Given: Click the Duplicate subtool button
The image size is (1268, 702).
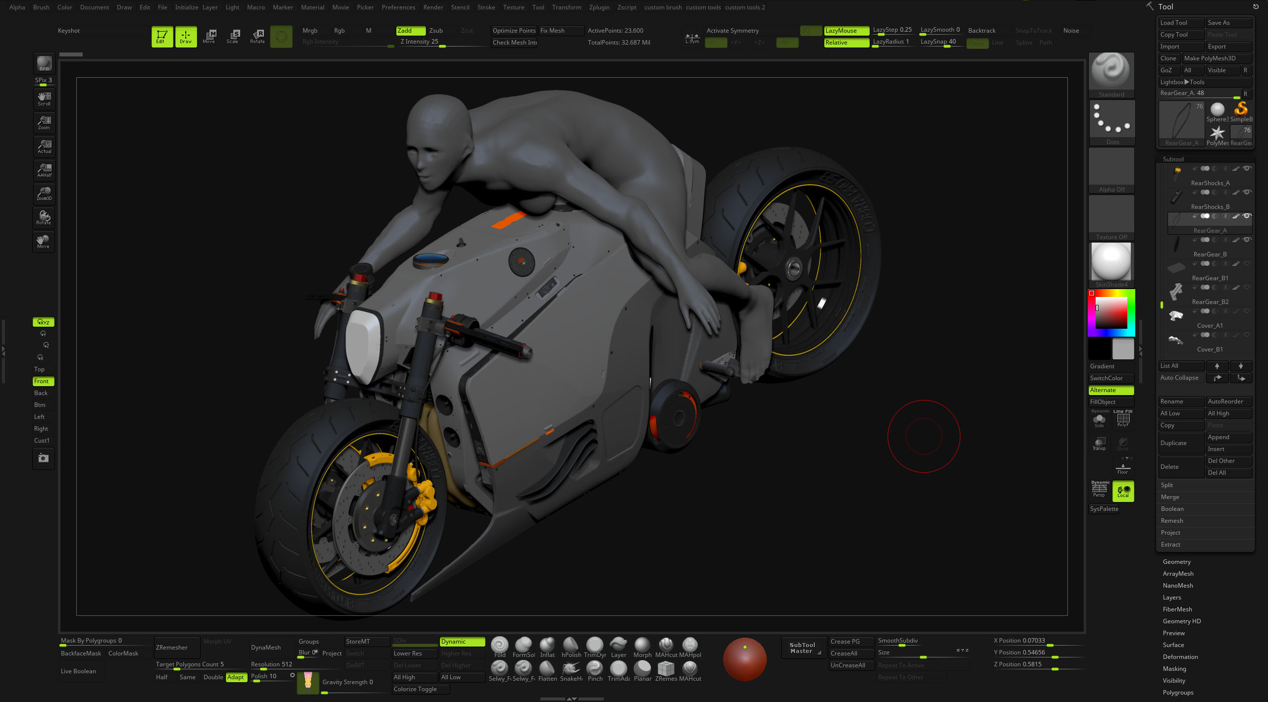Looking at the screenshot, I should click(x=1181, y=443).
